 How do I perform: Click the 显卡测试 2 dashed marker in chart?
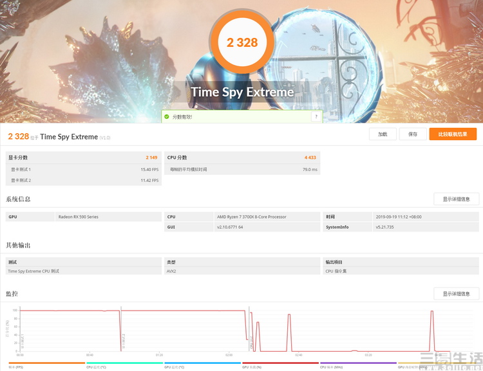121,329
